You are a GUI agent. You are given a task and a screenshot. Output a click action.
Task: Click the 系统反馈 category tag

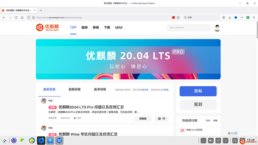(52, 118)
